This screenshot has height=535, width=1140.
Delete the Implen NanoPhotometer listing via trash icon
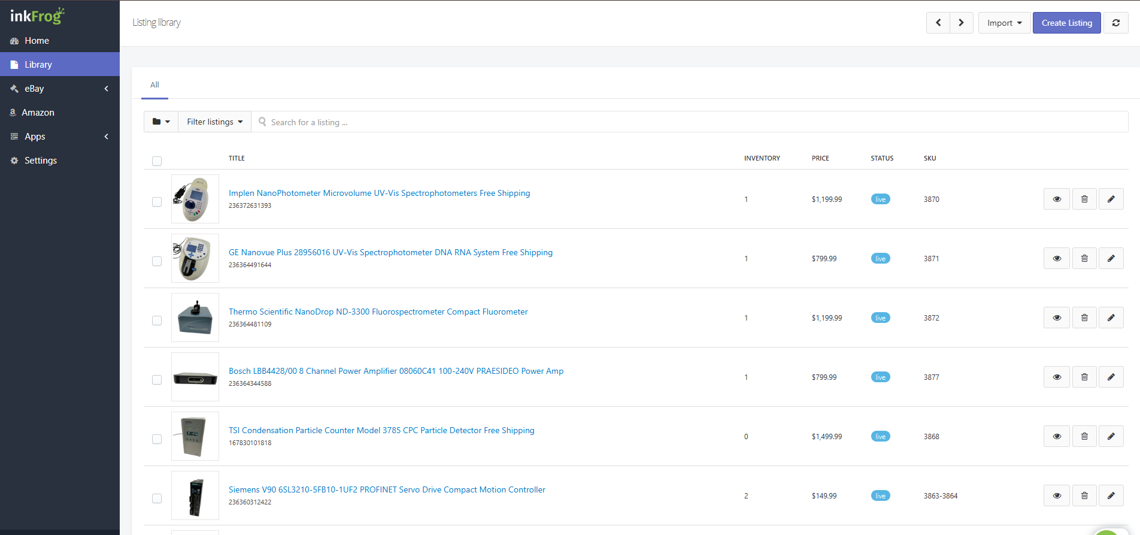(x=1084, y=199)
